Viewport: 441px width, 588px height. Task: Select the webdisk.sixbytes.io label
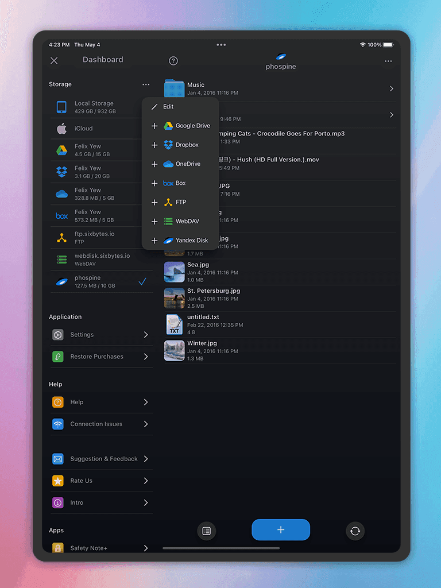tap(102, 256)
